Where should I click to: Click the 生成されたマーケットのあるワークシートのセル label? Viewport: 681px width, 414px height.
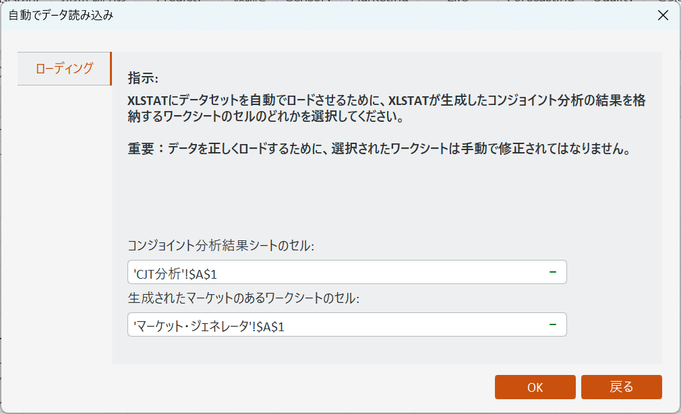[x=243, y=298]
